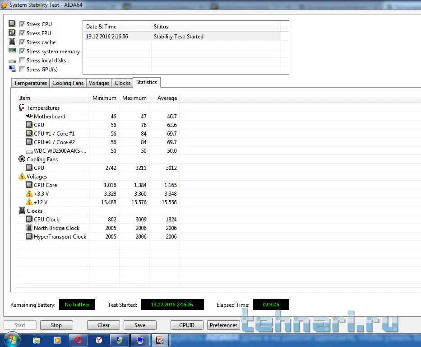
Task: Click the CPU fan minimum value 2742
Action: [111, 168]
